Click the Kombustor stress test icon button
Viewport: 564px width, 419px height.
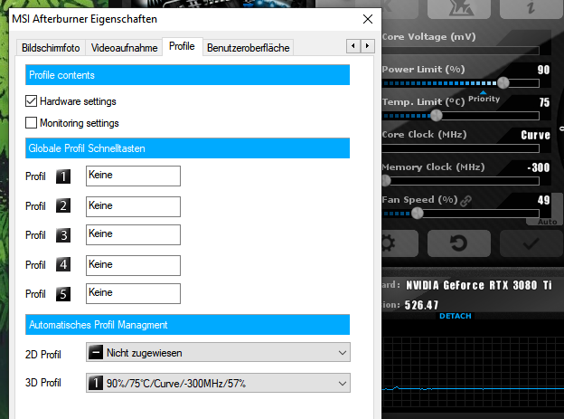click(459, 8)
